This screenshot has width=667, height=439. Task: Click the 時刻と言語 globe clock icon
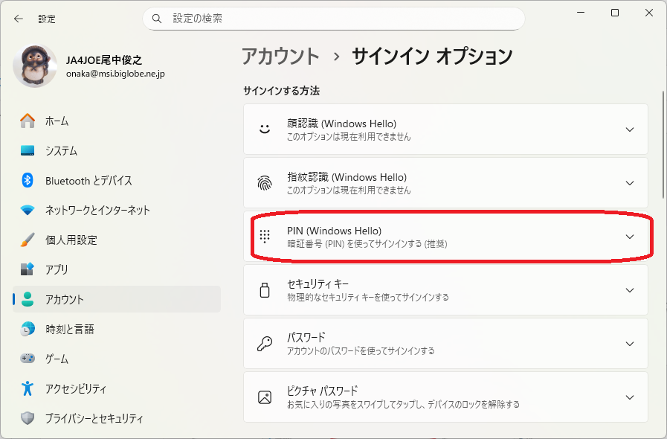coord(28,329)
